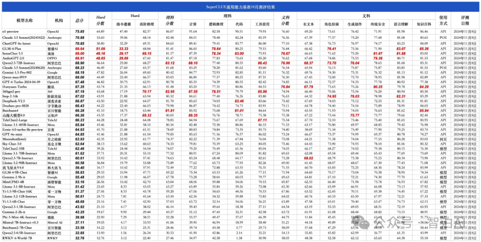
Task: Select the '长文本' sub-header
Action: point(308,24)
